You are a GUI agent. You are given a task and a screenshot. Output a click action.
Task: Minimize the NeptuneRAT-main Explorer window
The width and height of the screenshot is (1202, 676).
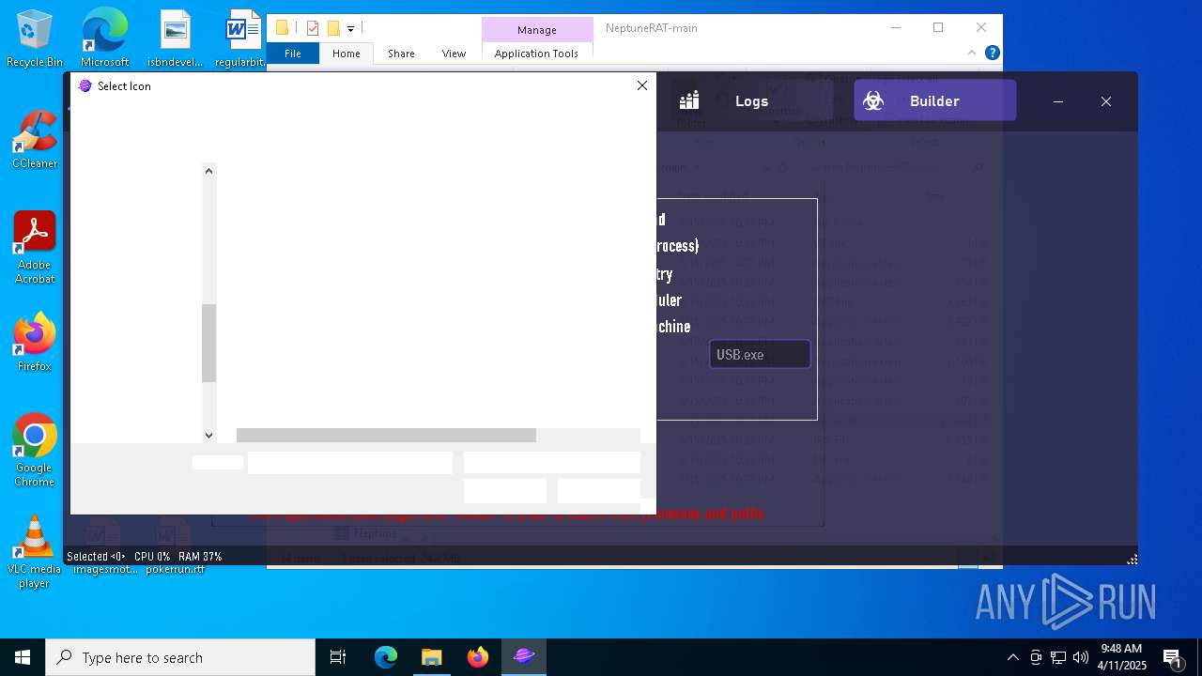[895, 27]
